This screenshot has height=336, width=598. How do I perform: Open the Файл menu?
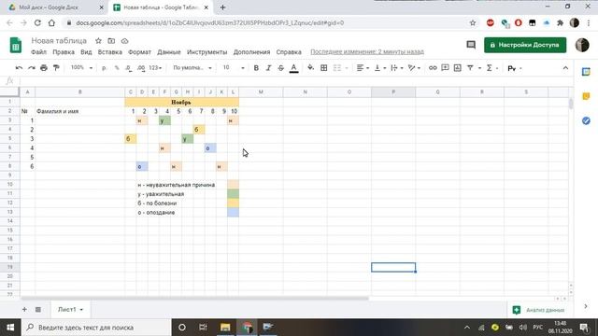[38, 52]
